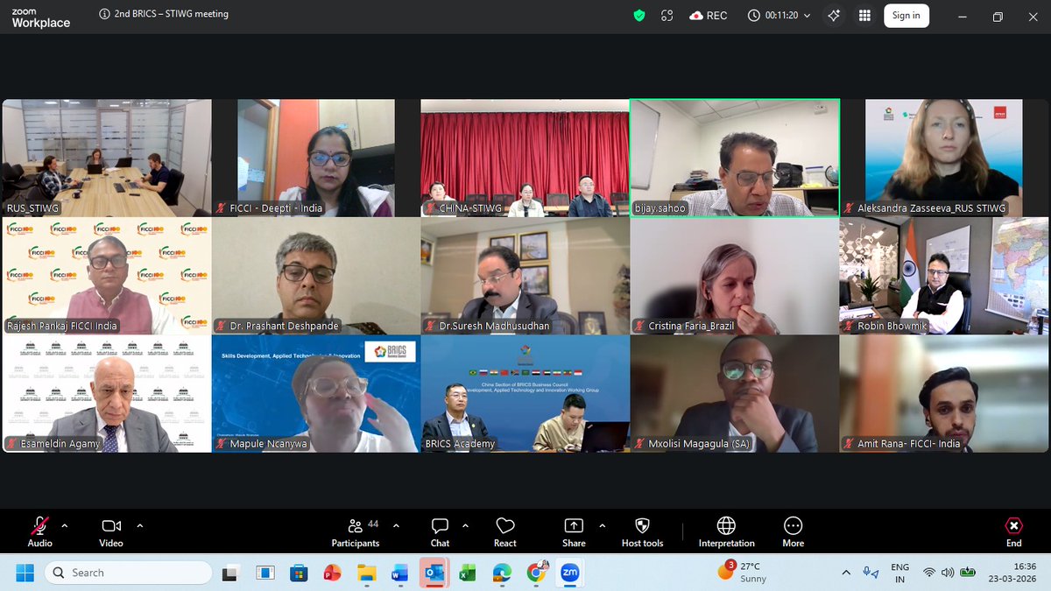Switch to Zoom taskbar icon
Screen dimensions: 1051x591
(x=569, y=573)
